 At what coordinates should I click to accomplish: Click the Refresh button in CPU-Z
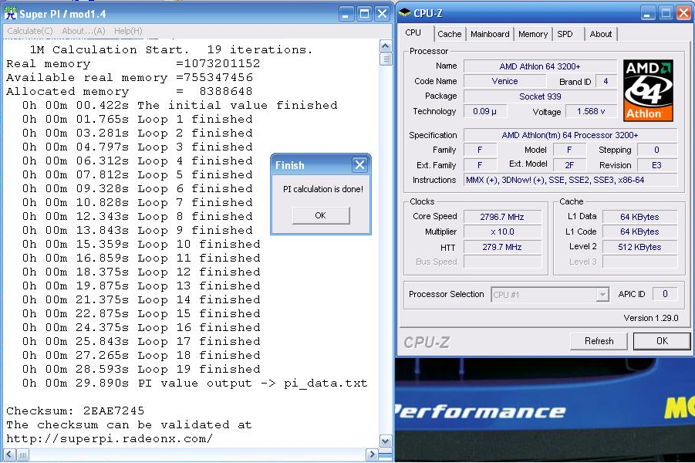[x=599, y=341]
